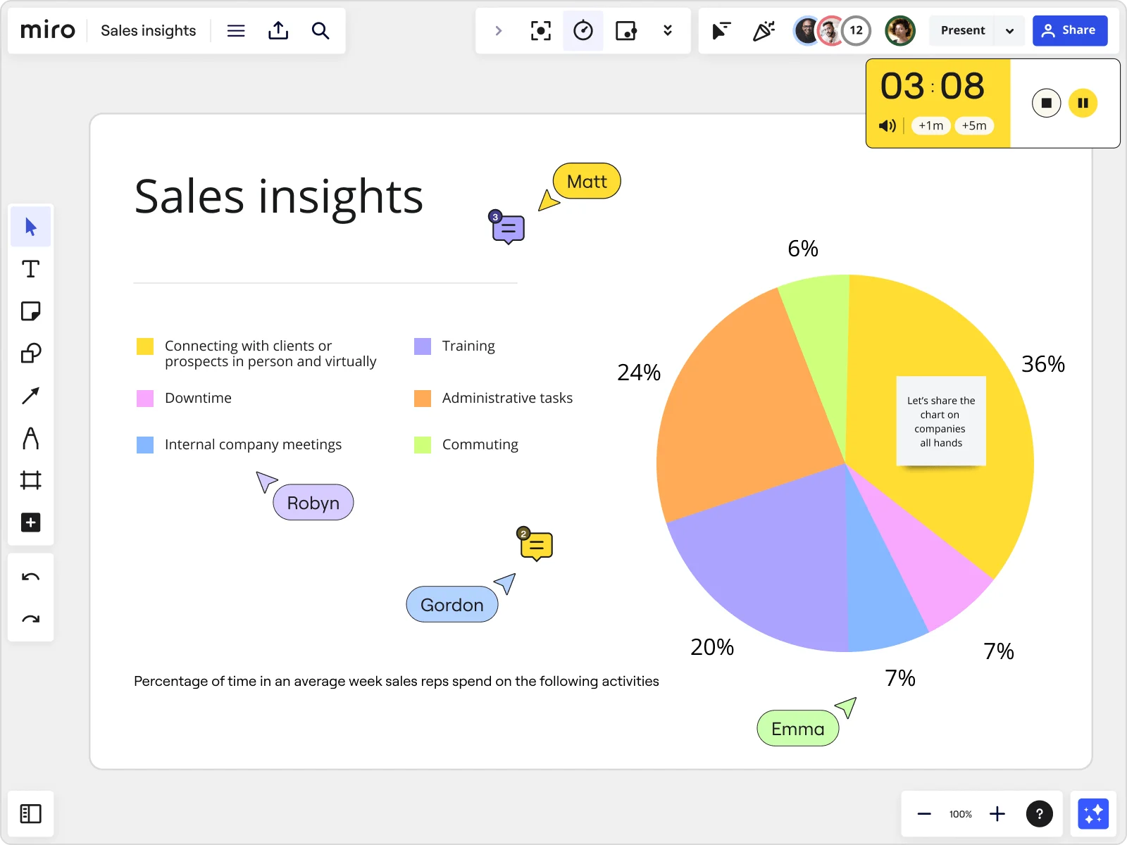1127x845 pixels.
Task: Open the Present dropdown arrow
Action: coord(1009,30)
